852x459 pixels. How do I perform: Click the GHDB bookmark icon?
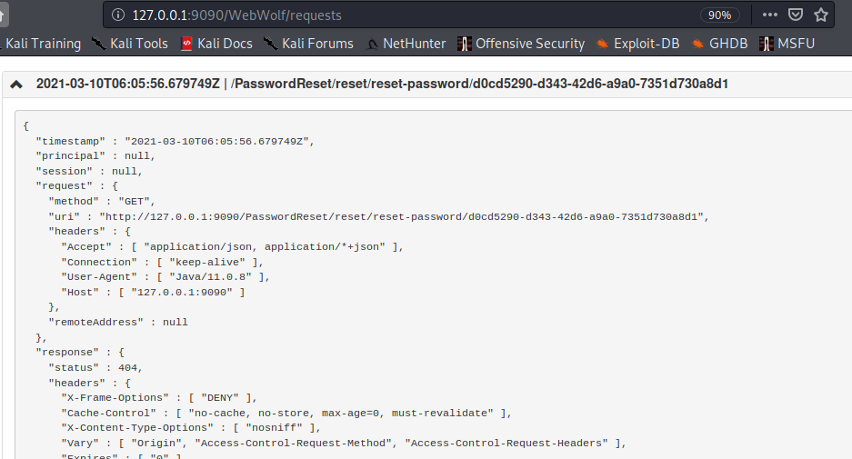pos(698,44)
